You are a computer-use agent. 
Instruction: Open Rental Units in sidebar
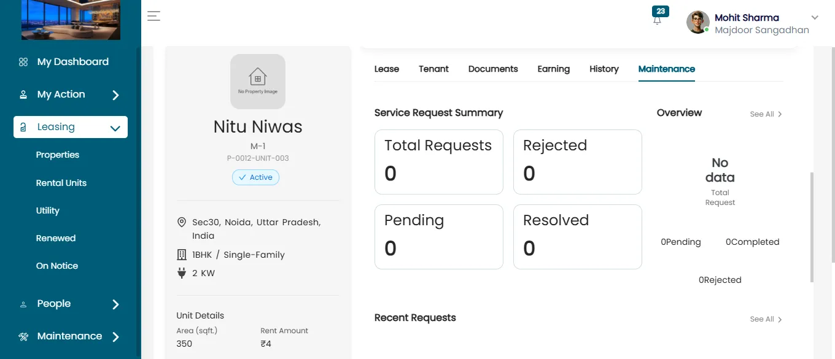click(x=61, y=183)
